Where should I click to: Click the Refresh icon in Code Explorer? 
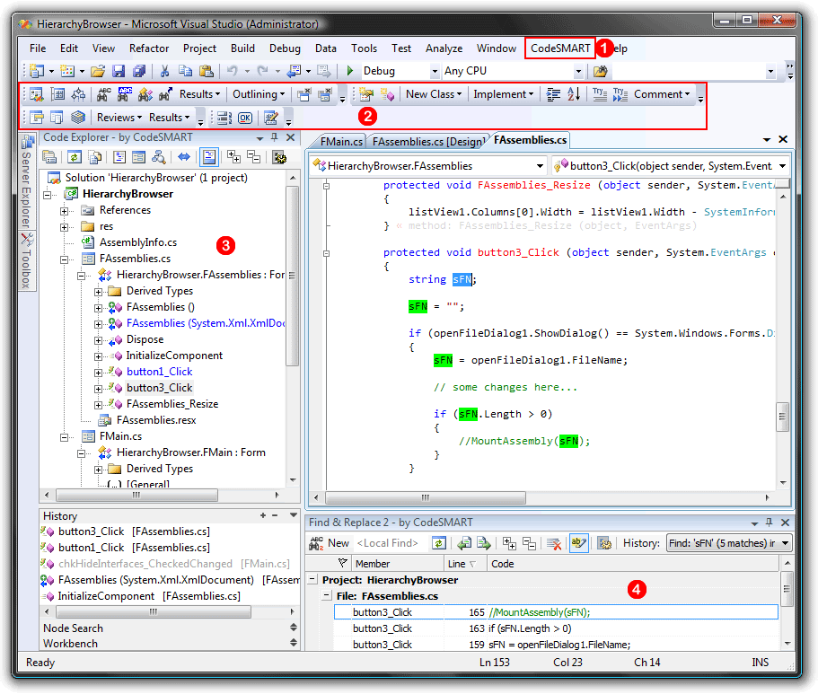coord(75,157)
